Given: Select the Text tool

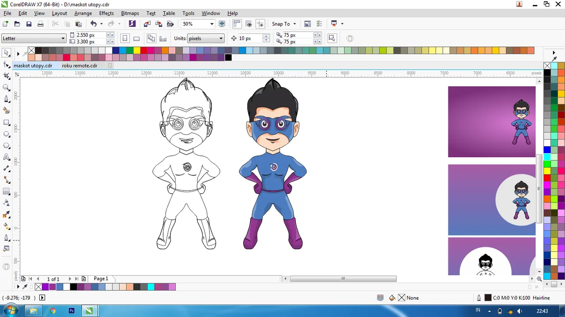Looking at the screenshot, I should click(x=6, y=157).
